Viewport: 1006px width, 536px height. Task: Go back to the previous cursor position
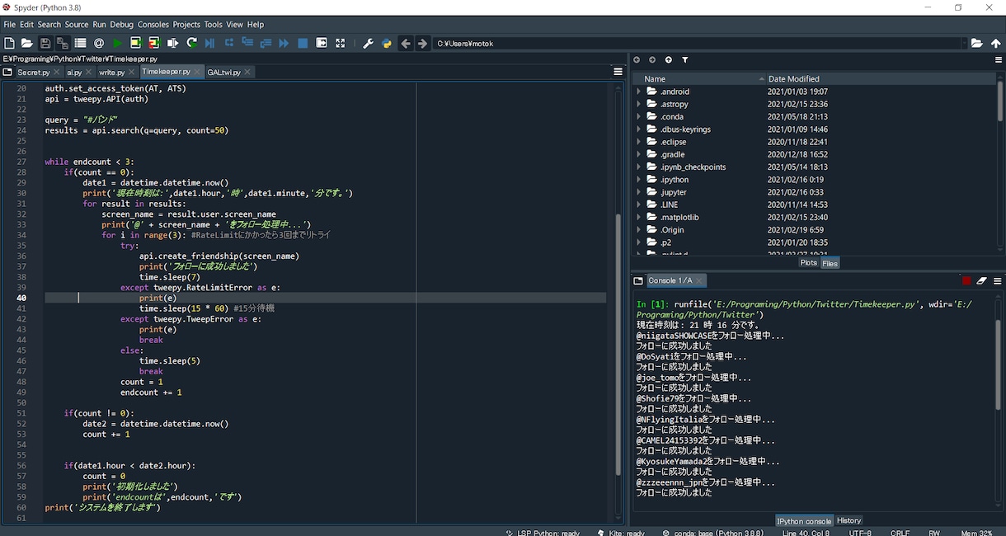pos(405,43)
